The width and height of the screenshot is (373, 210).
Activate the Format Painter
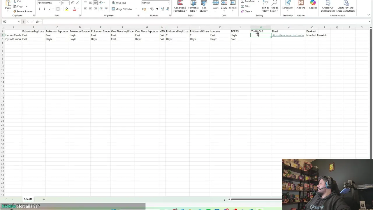(x=23, y=11)
